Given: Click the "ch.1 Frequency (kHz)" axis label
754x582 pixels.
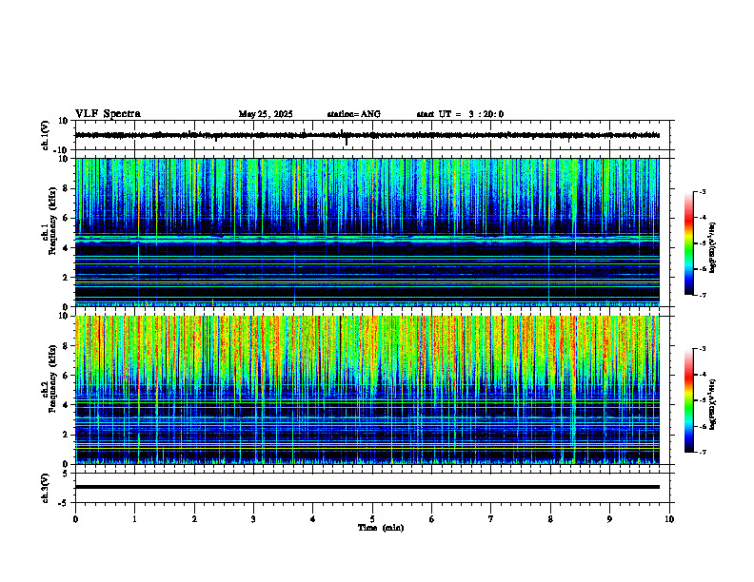Looking at the screenshot, I should pyautogui.click(x=50, y=222).
